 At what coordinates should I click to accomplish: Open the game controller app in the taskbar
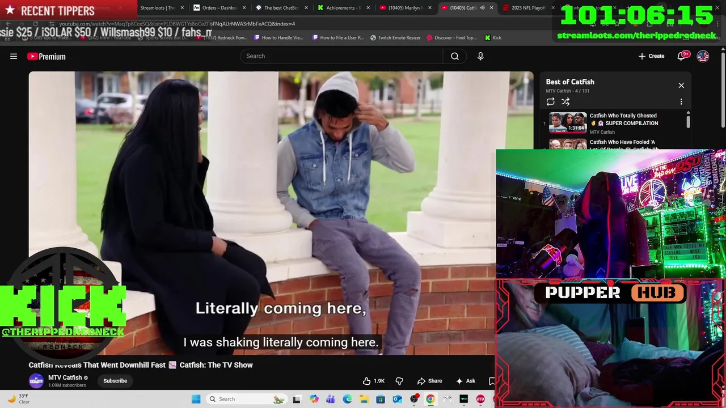[x=447, y=399]
